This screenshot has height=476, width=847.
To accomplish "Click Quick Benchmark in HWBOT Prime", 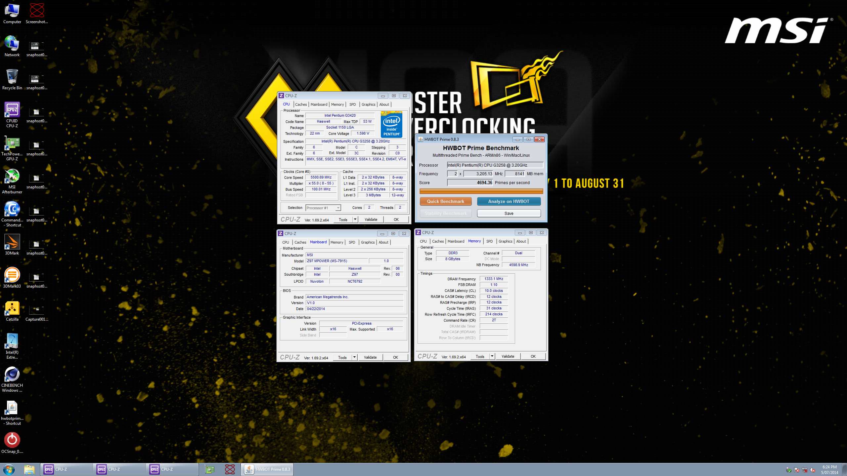I will 445,201.
